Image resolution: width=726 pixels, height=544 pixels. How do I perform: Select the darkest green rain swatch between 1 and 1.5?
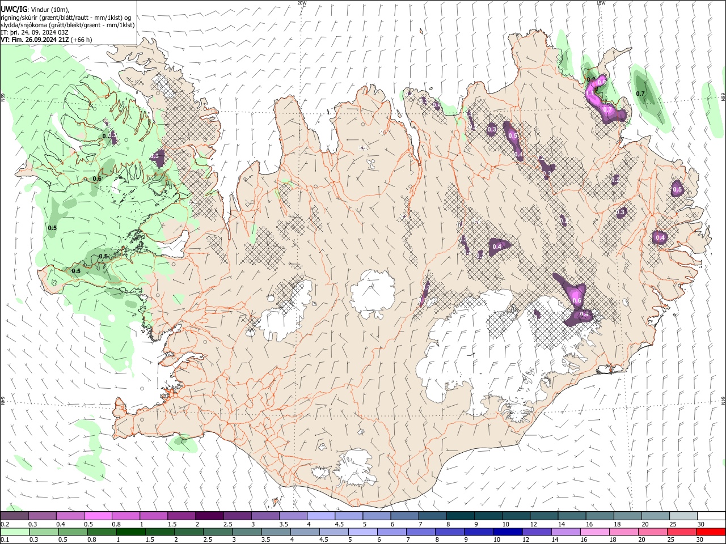point(131,532)
